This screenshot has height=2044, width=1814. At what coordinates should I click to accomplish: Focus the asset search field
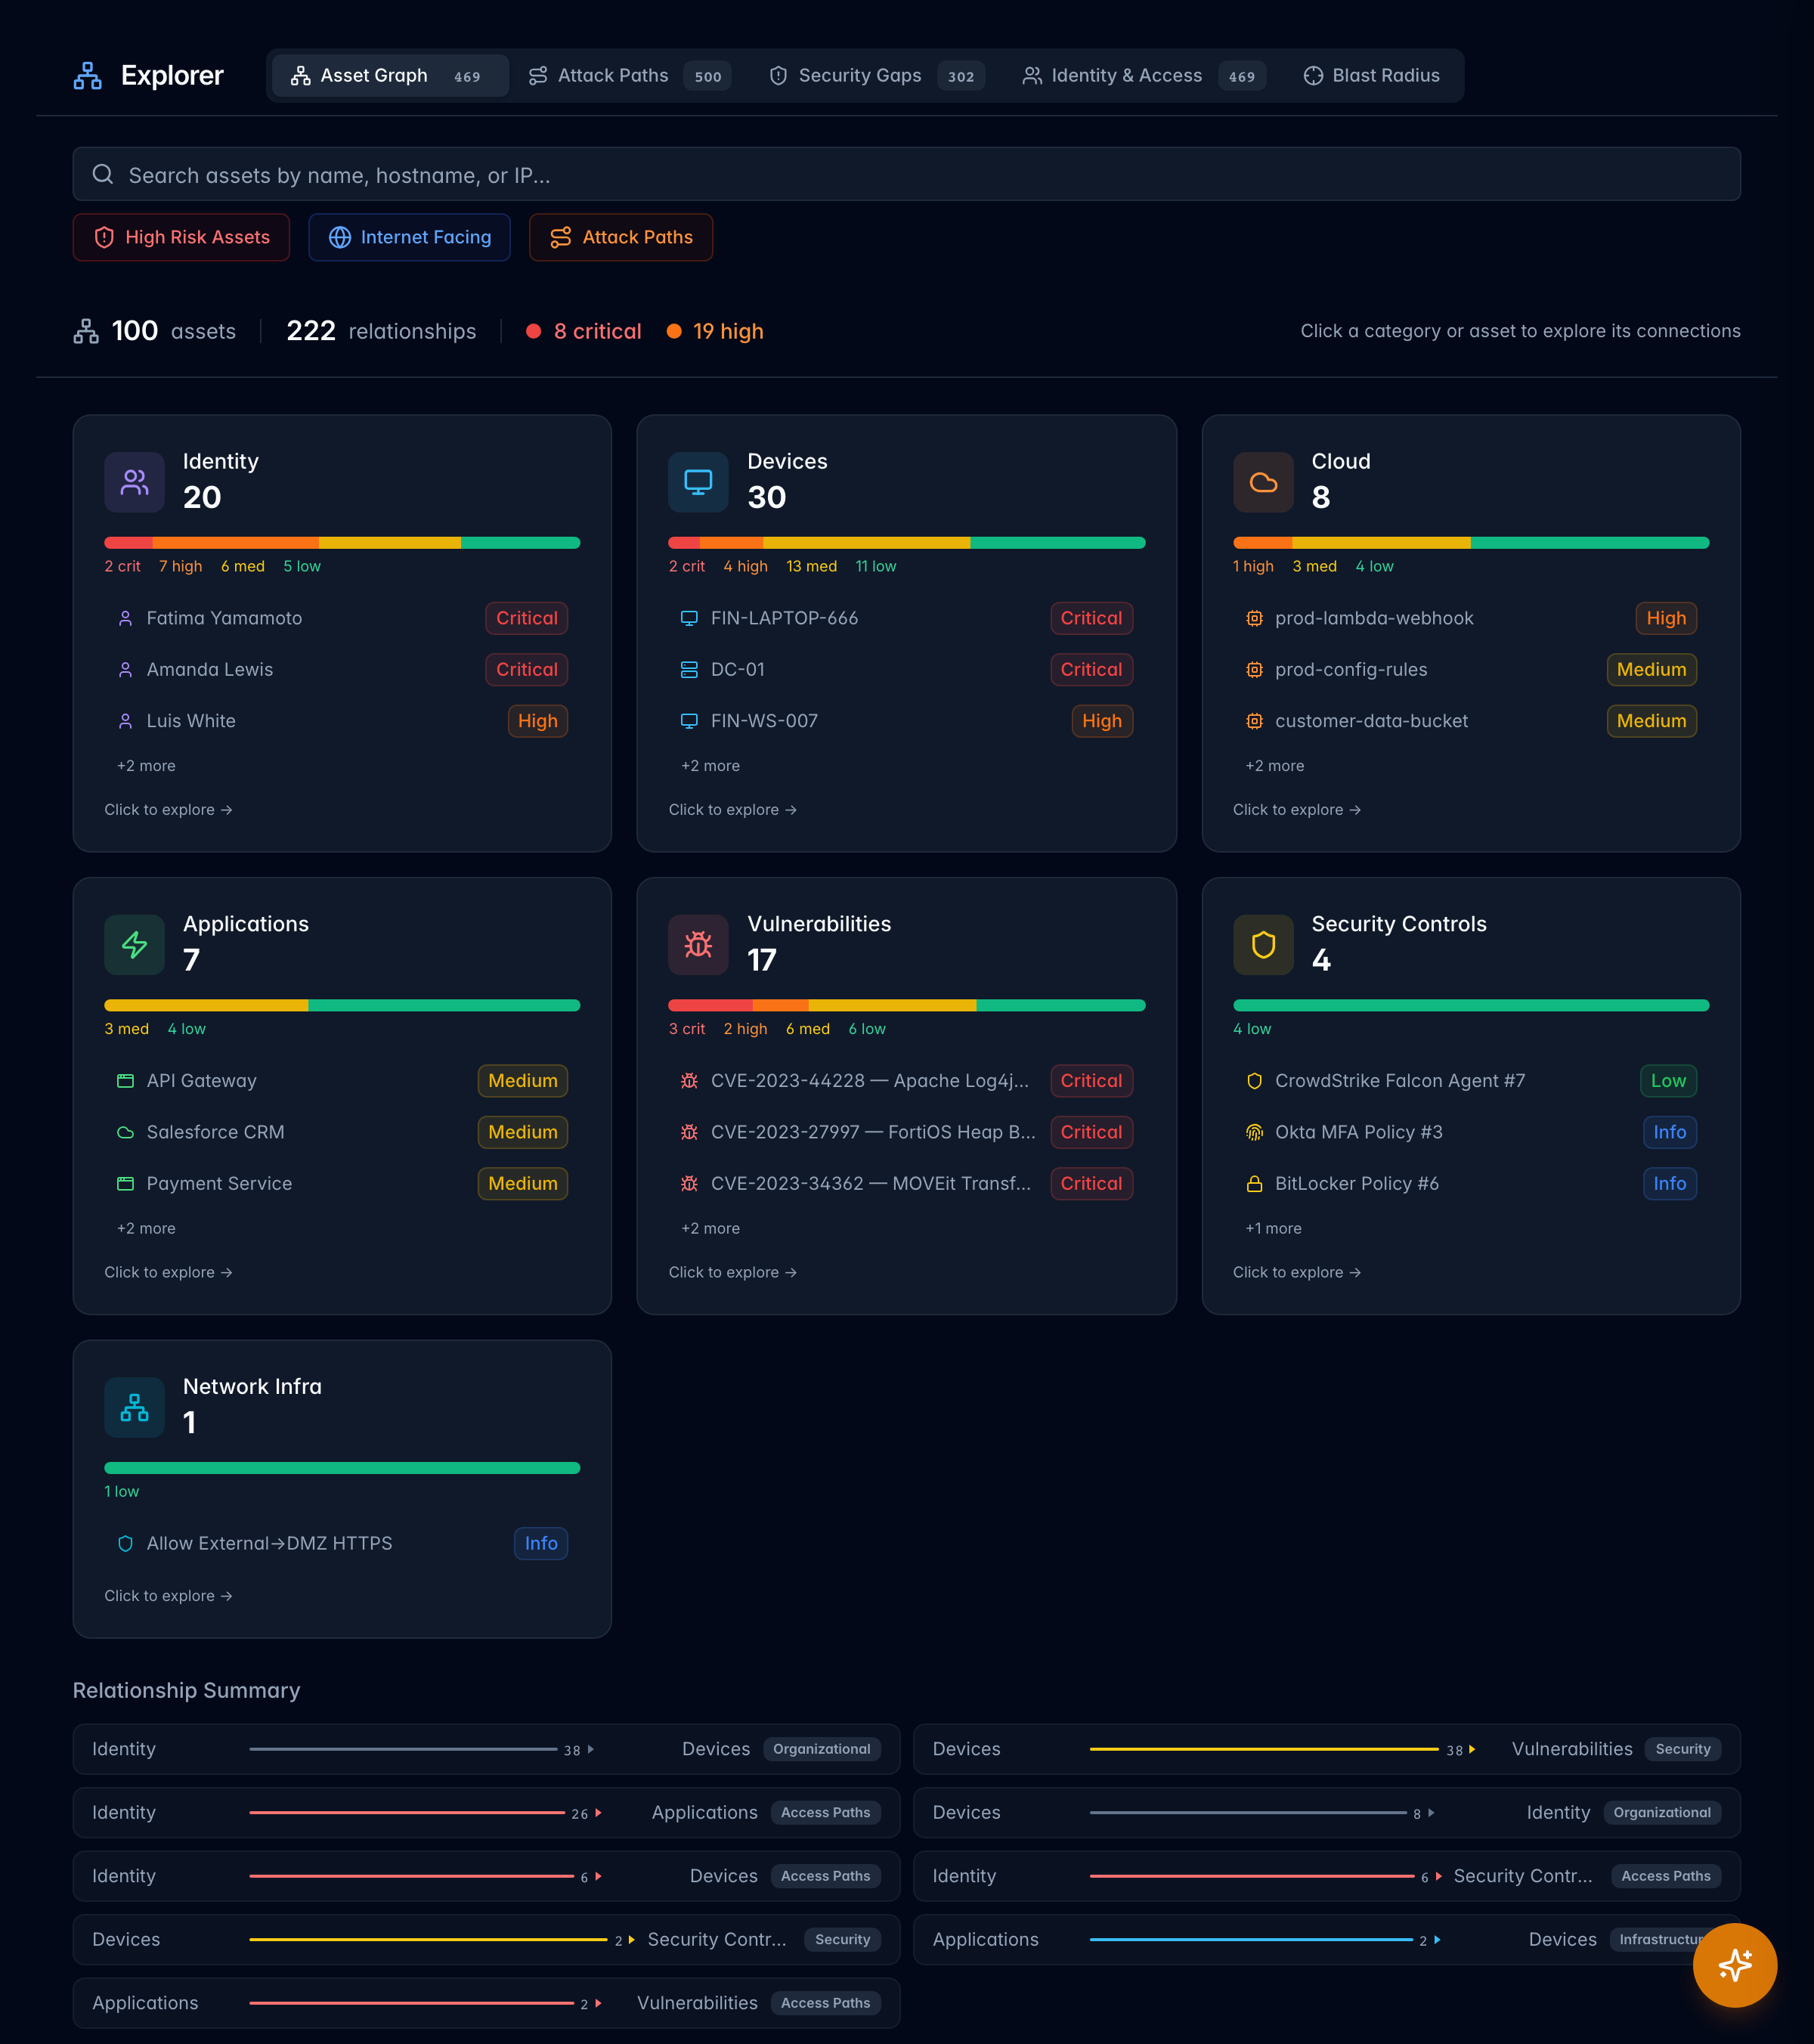pyautogui.click(x=906, y=175)
